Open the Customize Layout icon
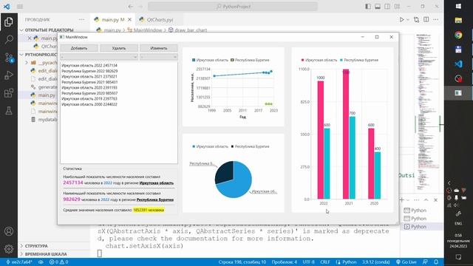 coord(398,7)
